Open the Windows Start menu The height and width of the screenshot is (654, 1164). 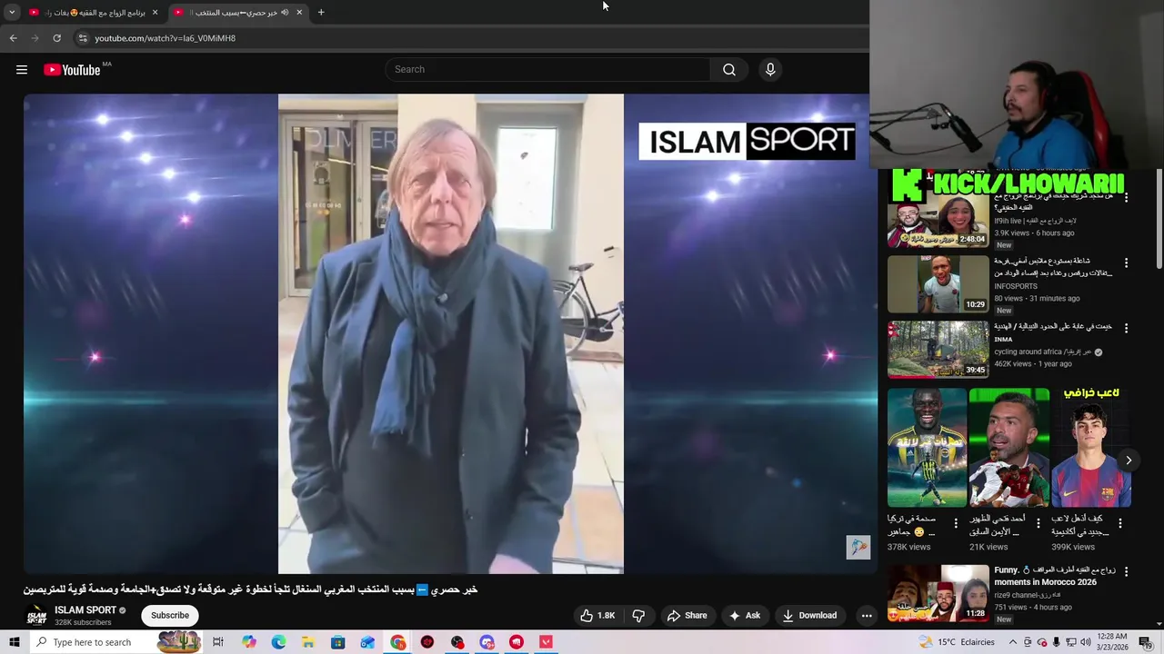(x=14, y=642)
